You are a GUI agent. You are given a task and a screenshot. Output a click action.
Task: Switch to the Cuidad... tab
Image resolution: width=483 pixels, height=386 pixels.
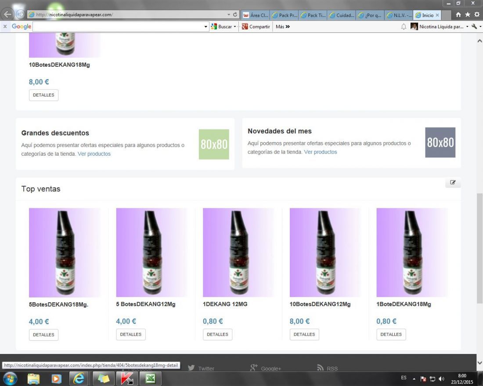[342, 15]
